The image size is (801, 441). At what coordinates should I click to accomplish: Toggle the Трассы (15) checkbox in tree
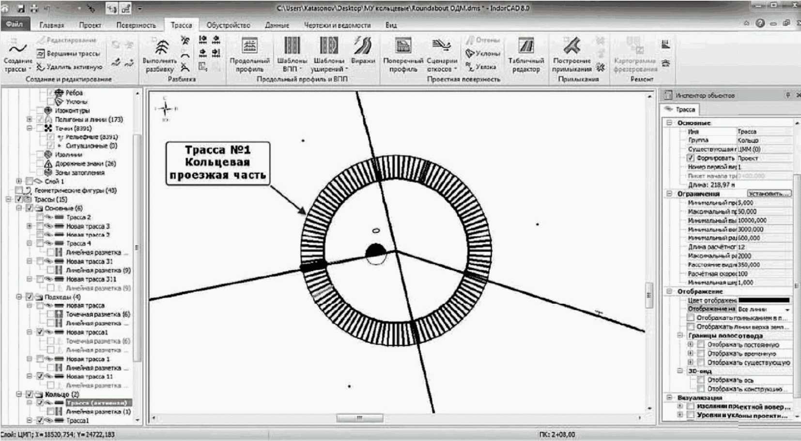tap(19, 199)
